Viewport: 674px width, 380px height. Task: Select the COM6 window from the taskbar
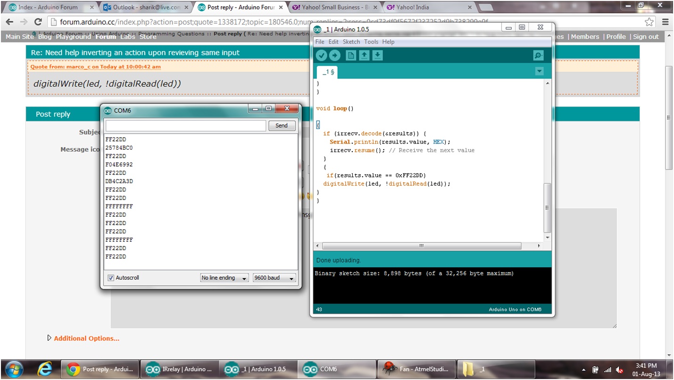[x=336, y=368]
